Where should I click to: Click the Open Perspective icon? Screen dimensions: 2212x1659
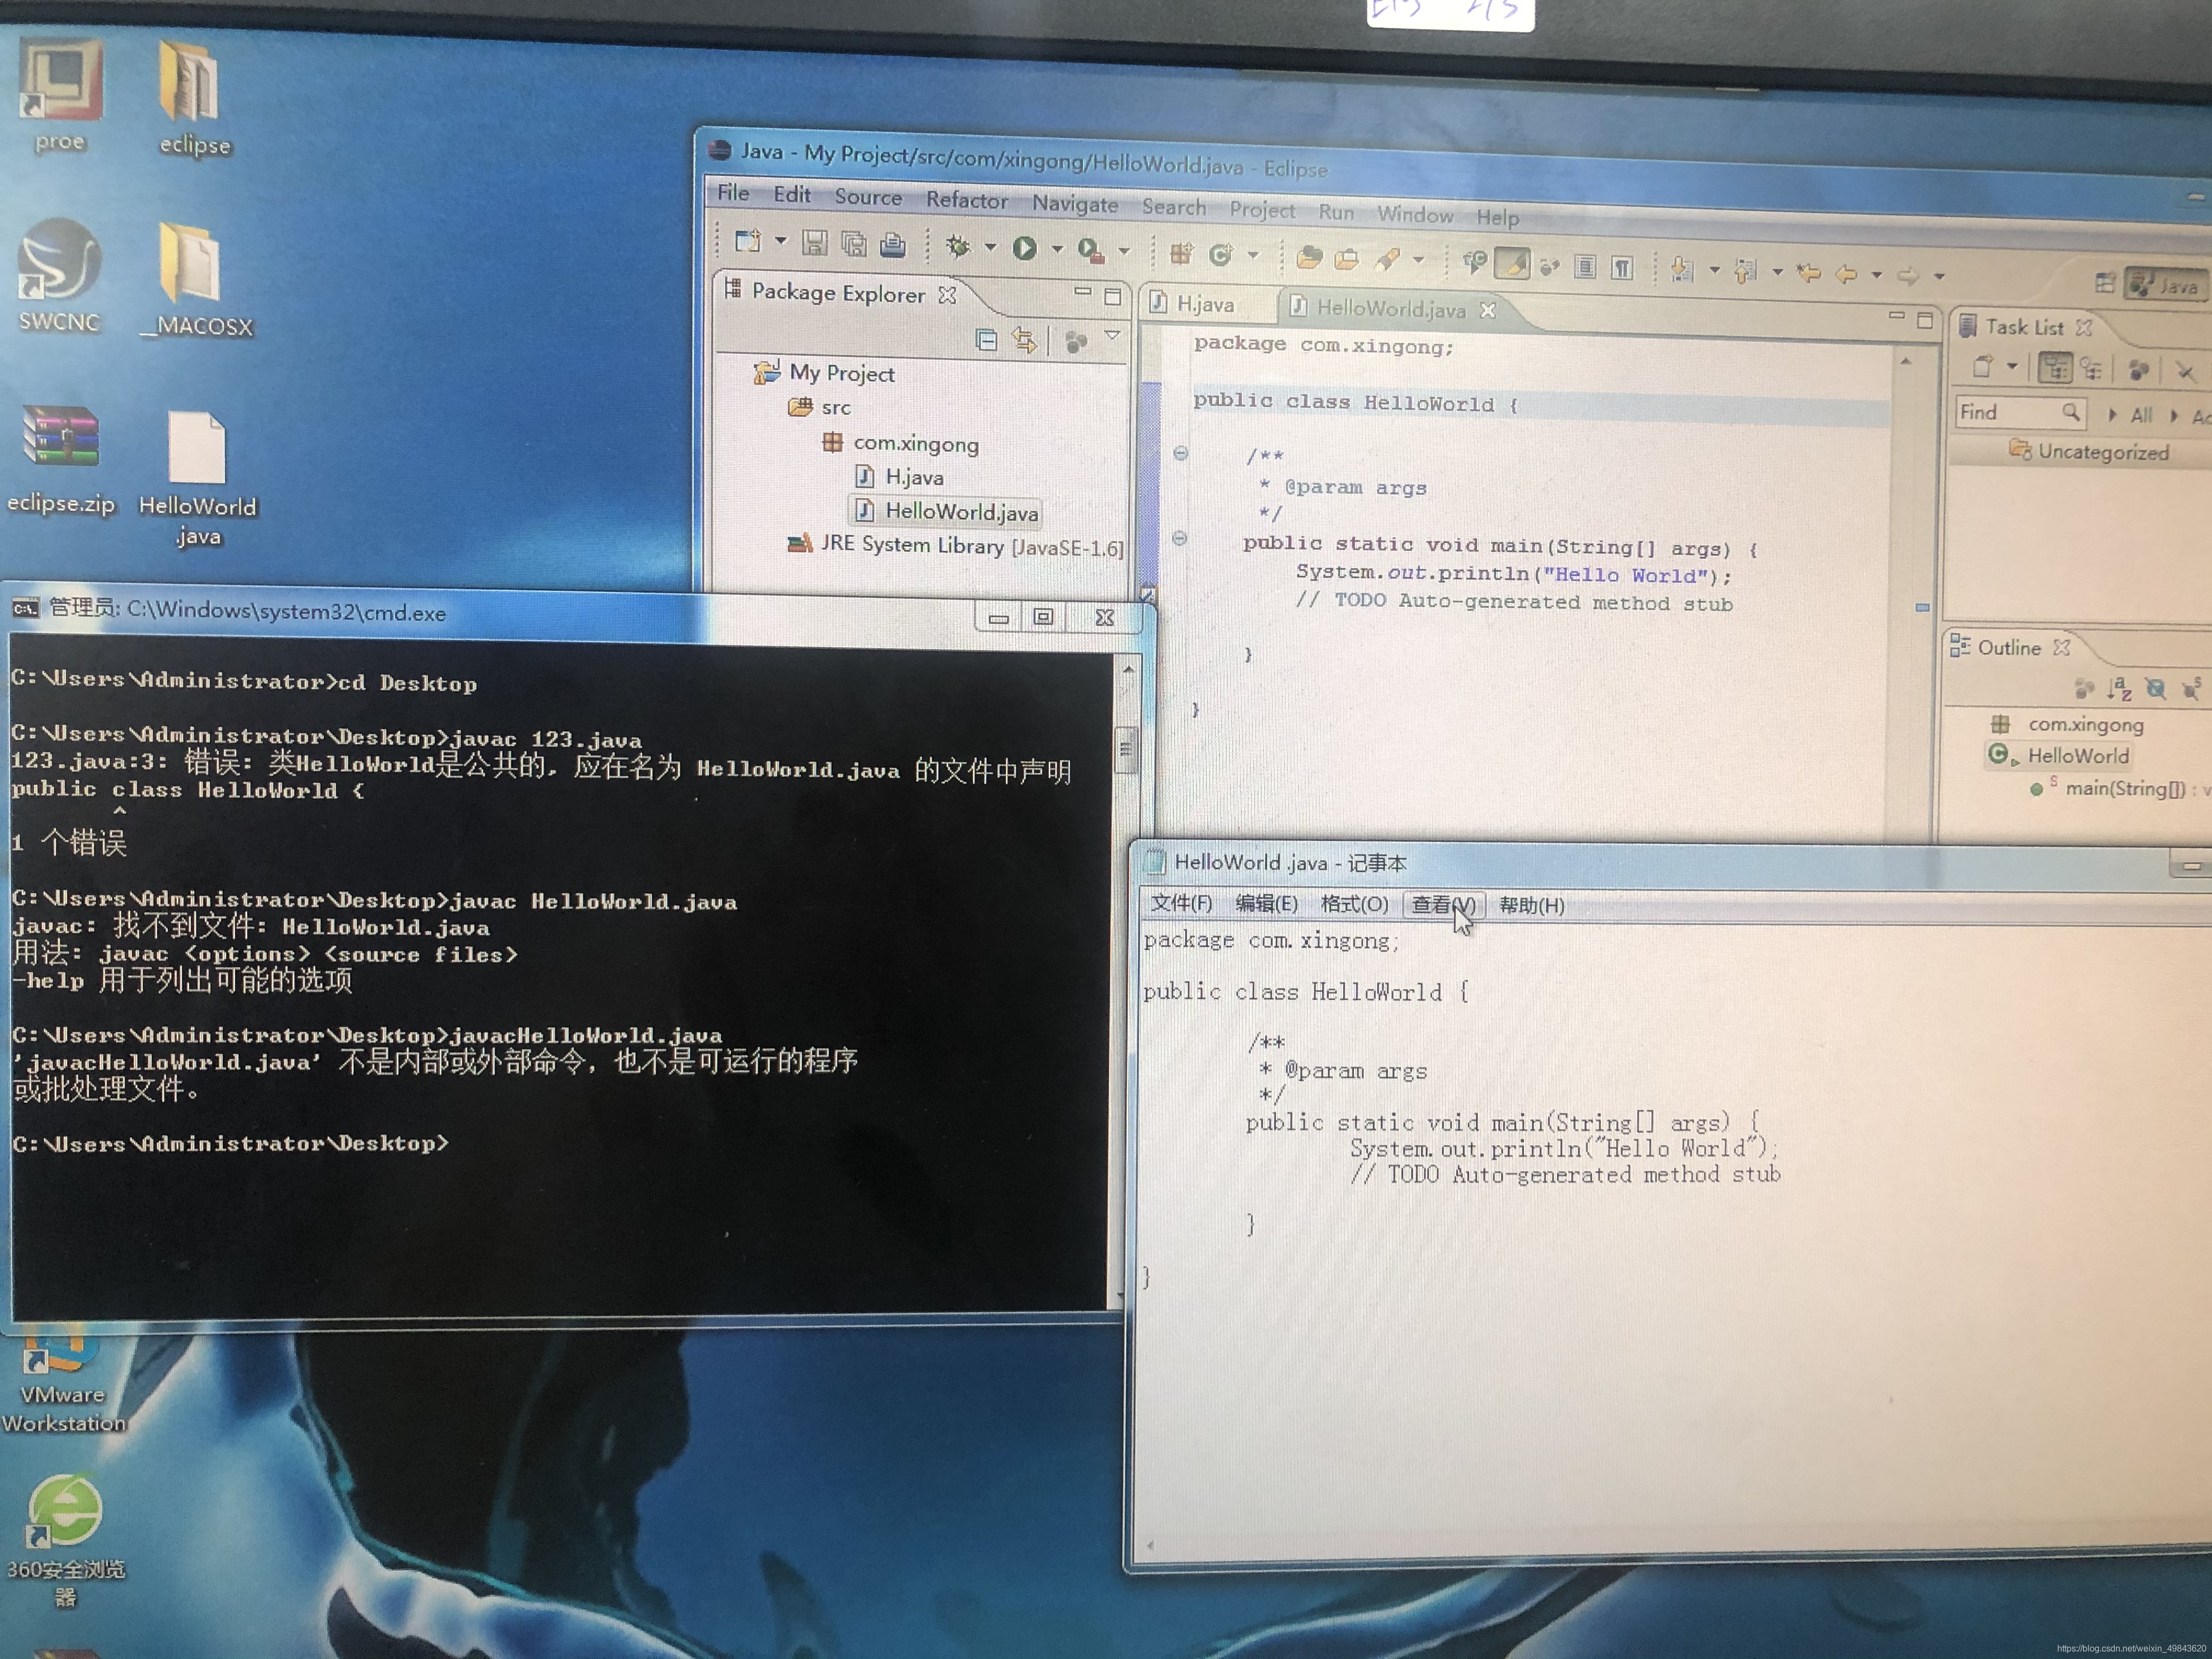(x=2105, y=283)
